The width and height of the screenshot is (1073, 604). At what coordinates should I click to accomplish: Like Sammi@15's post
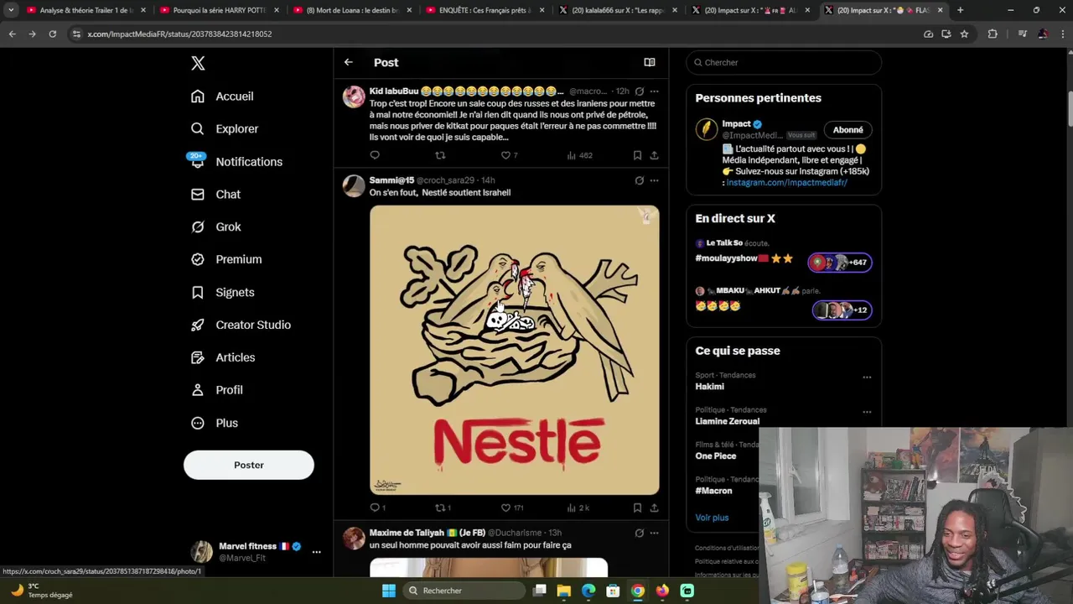(511, 508)
